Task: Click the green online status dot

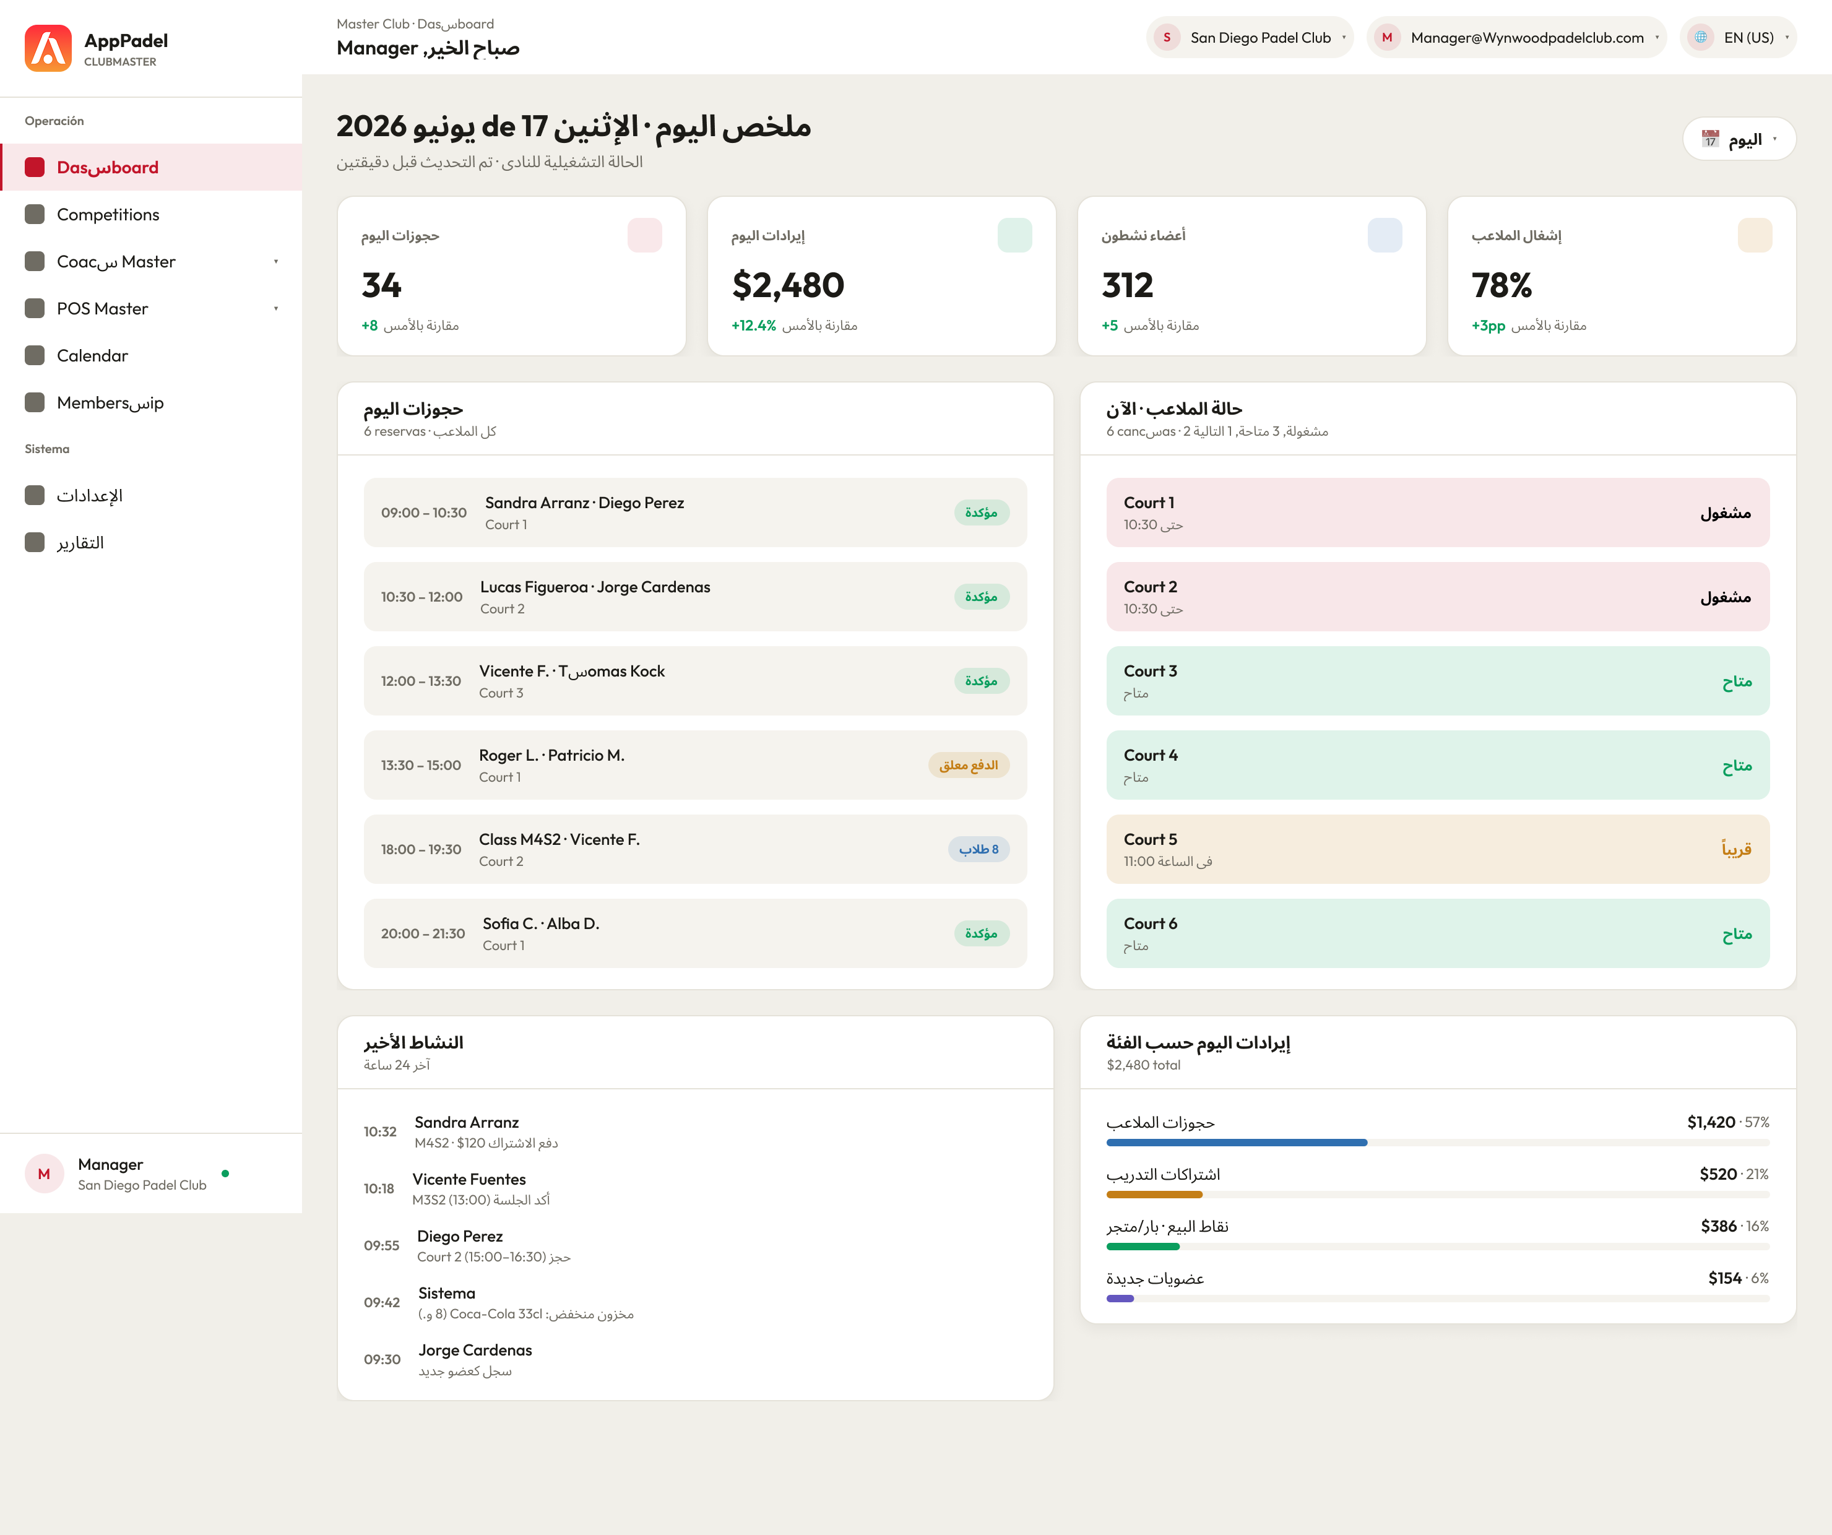Action: click(225, 1174)
